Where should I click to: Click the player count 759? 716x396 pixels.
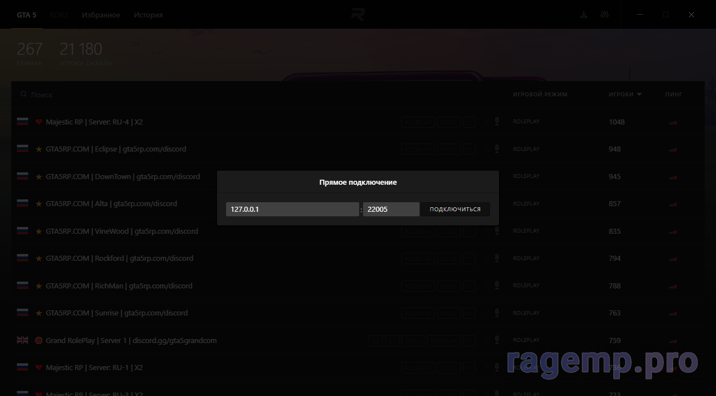[615, 340]
